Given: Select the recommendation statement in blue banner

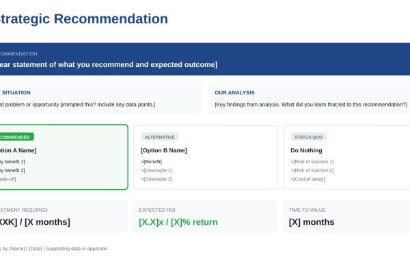Looking at the screenshot, I should click(109, 65).
